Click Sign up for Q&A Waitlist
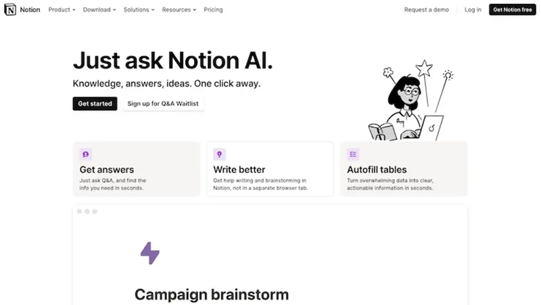This screenshot has width=541, height=305. point(163,103)
